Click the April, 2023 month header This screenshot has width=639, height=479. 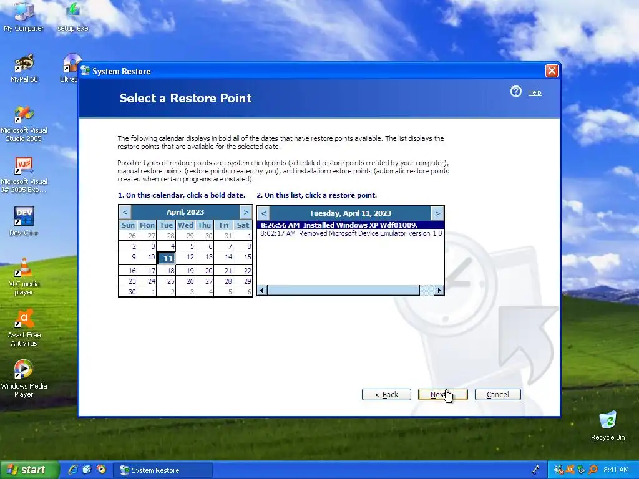tap(185, 212)
